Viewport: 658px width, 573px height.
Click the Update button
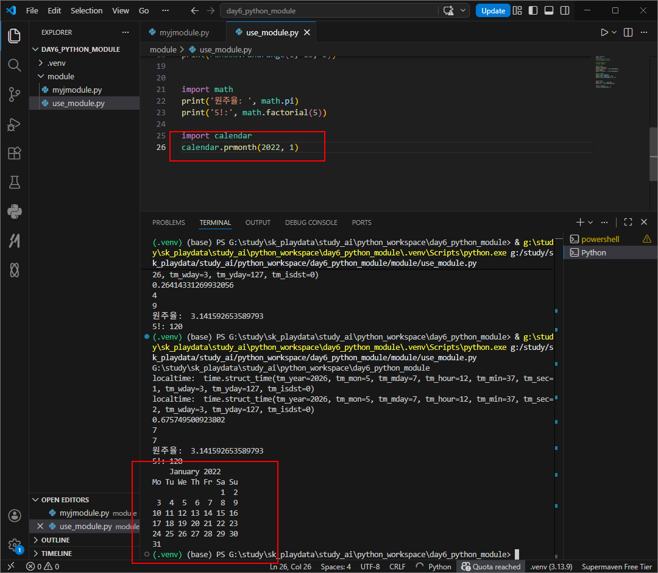pyautogui.click(x=493, y=10)
